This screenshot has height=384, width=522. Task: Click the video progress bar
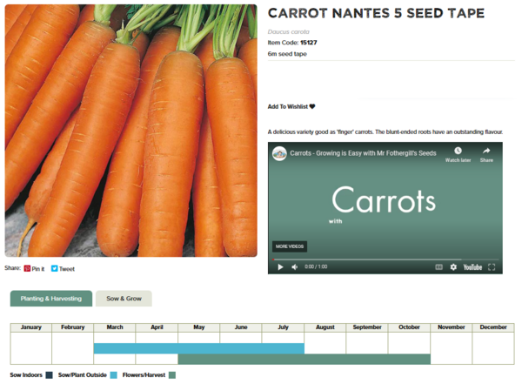383,259
